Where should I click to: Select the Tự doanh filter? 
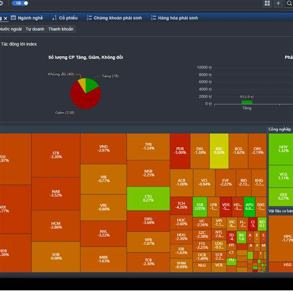click(x=35, y=29)
